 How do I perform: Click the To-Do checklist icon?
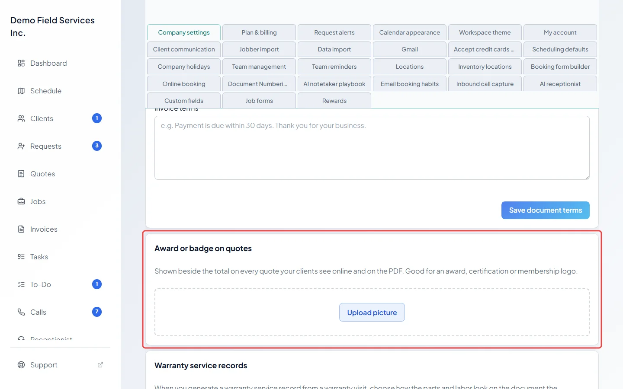click(x=21, y=284)
